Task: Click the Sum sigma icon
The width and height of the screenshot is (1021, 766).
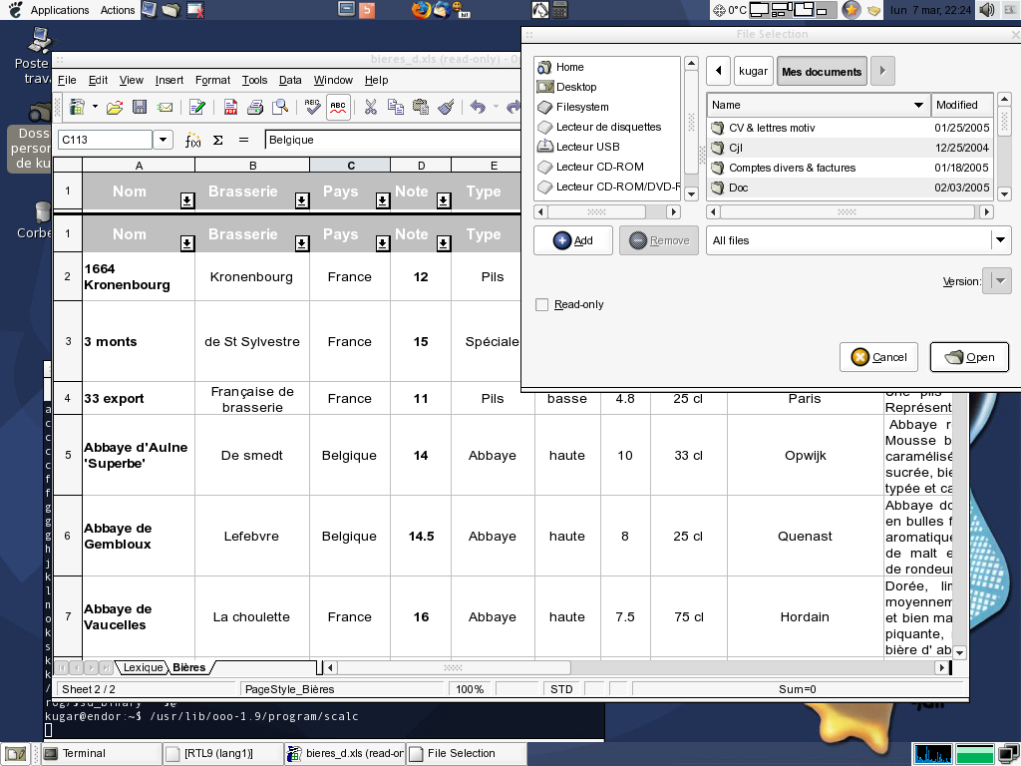Action: click(218, 141)
